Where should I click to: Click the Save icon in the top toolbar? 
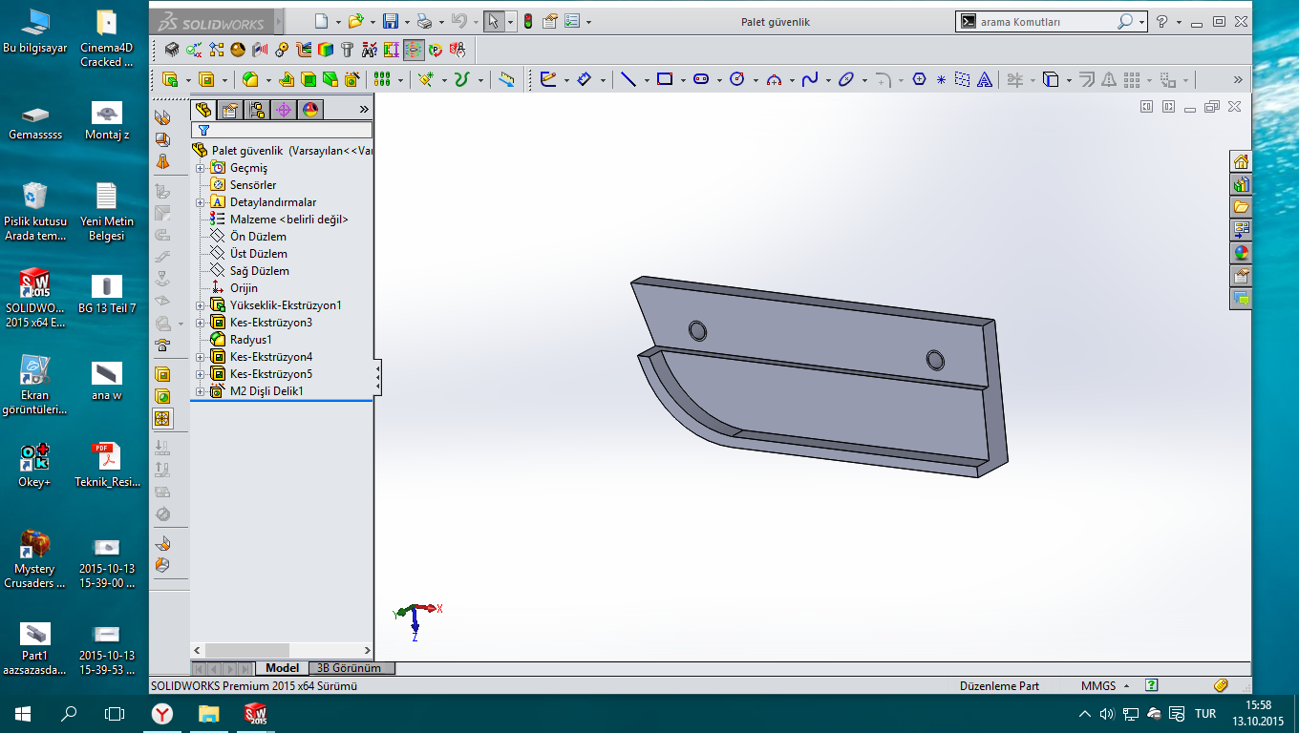click(390, 21)
